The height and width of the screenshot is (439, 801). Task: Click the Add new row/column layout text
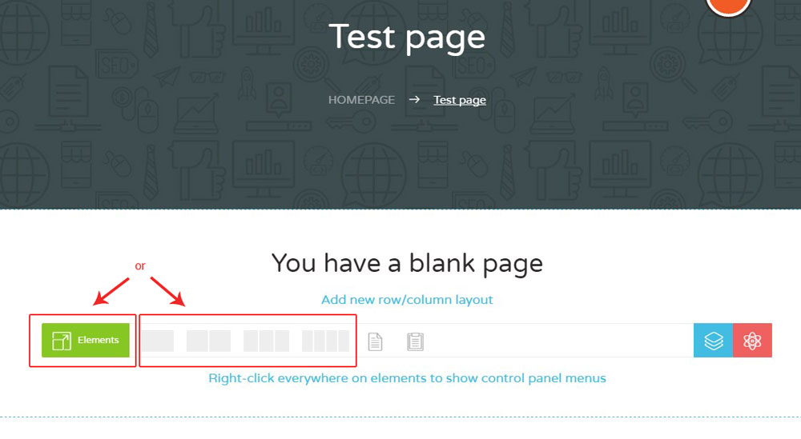(x=407, y=300)
